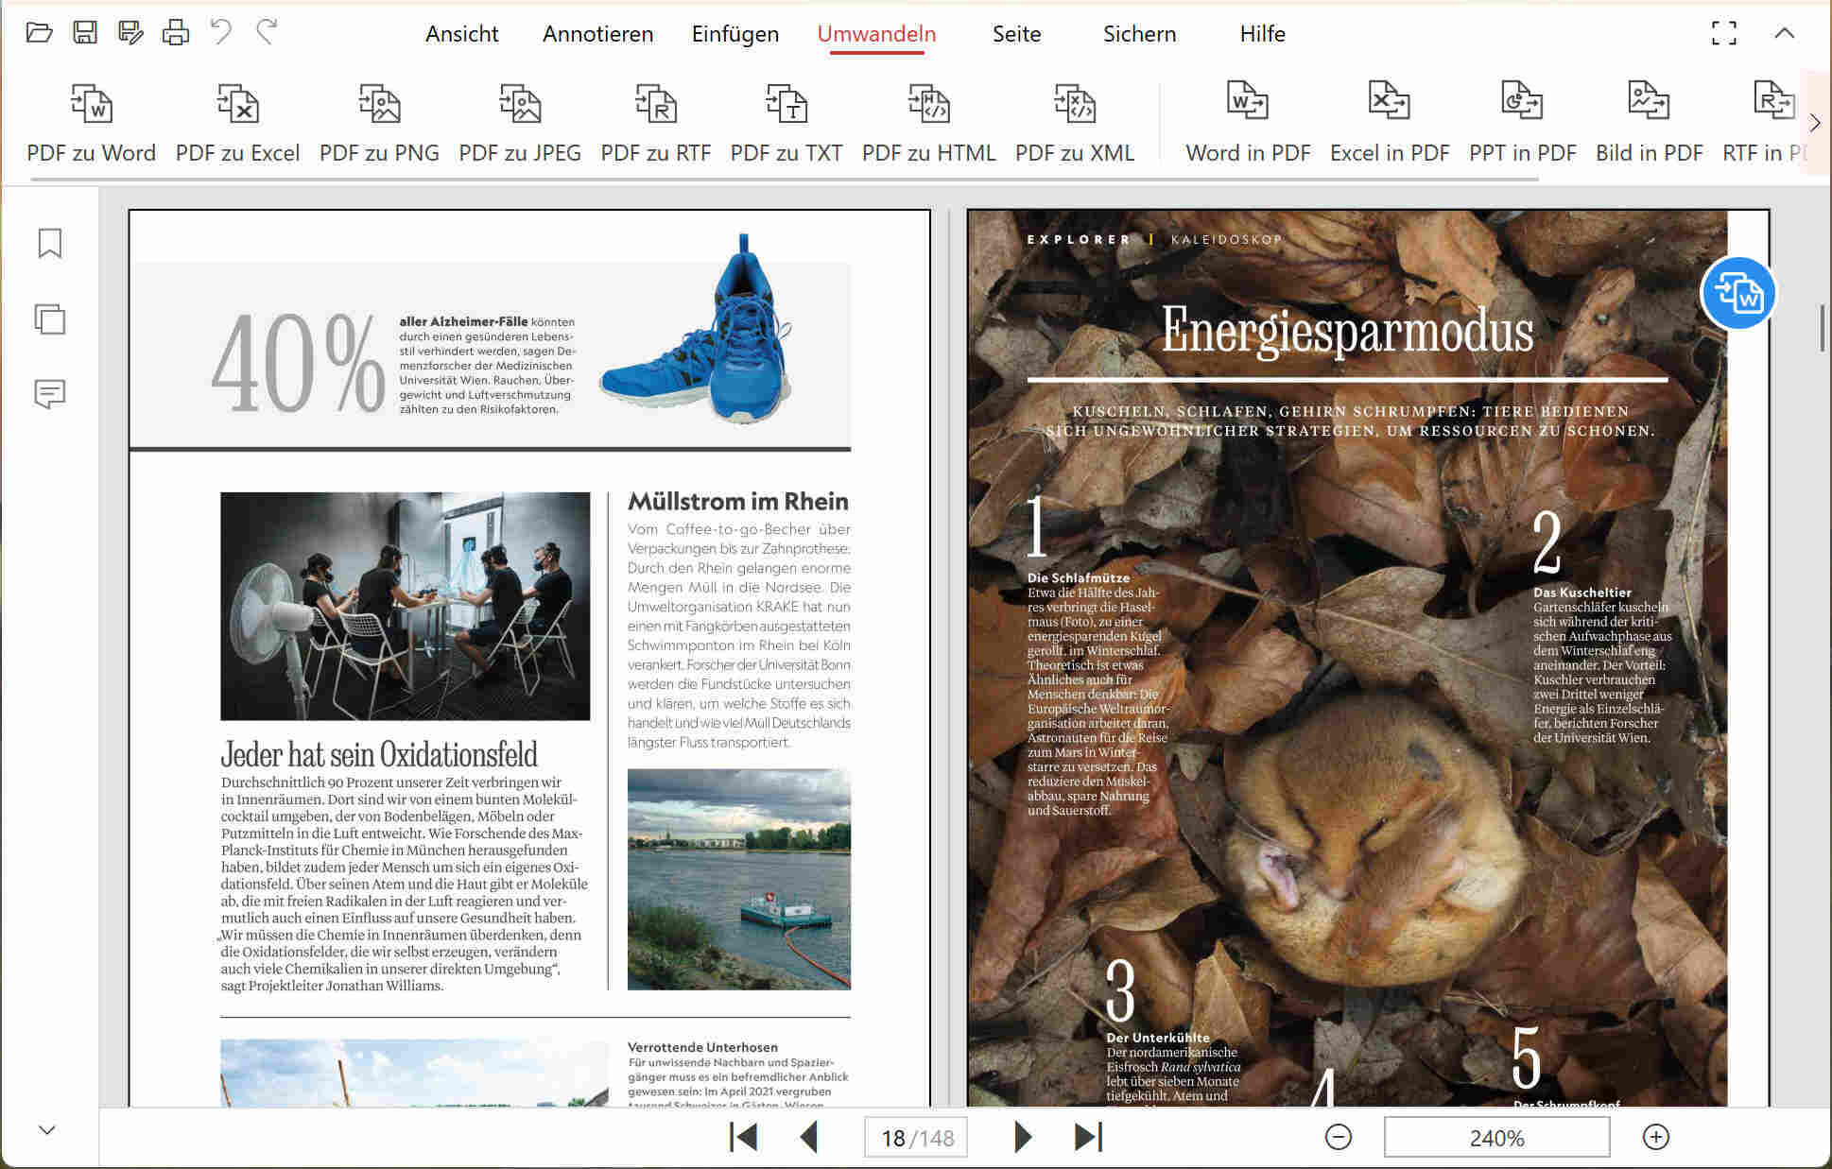
Task: Show the Comments panel
Action: (x=49, y=395)
